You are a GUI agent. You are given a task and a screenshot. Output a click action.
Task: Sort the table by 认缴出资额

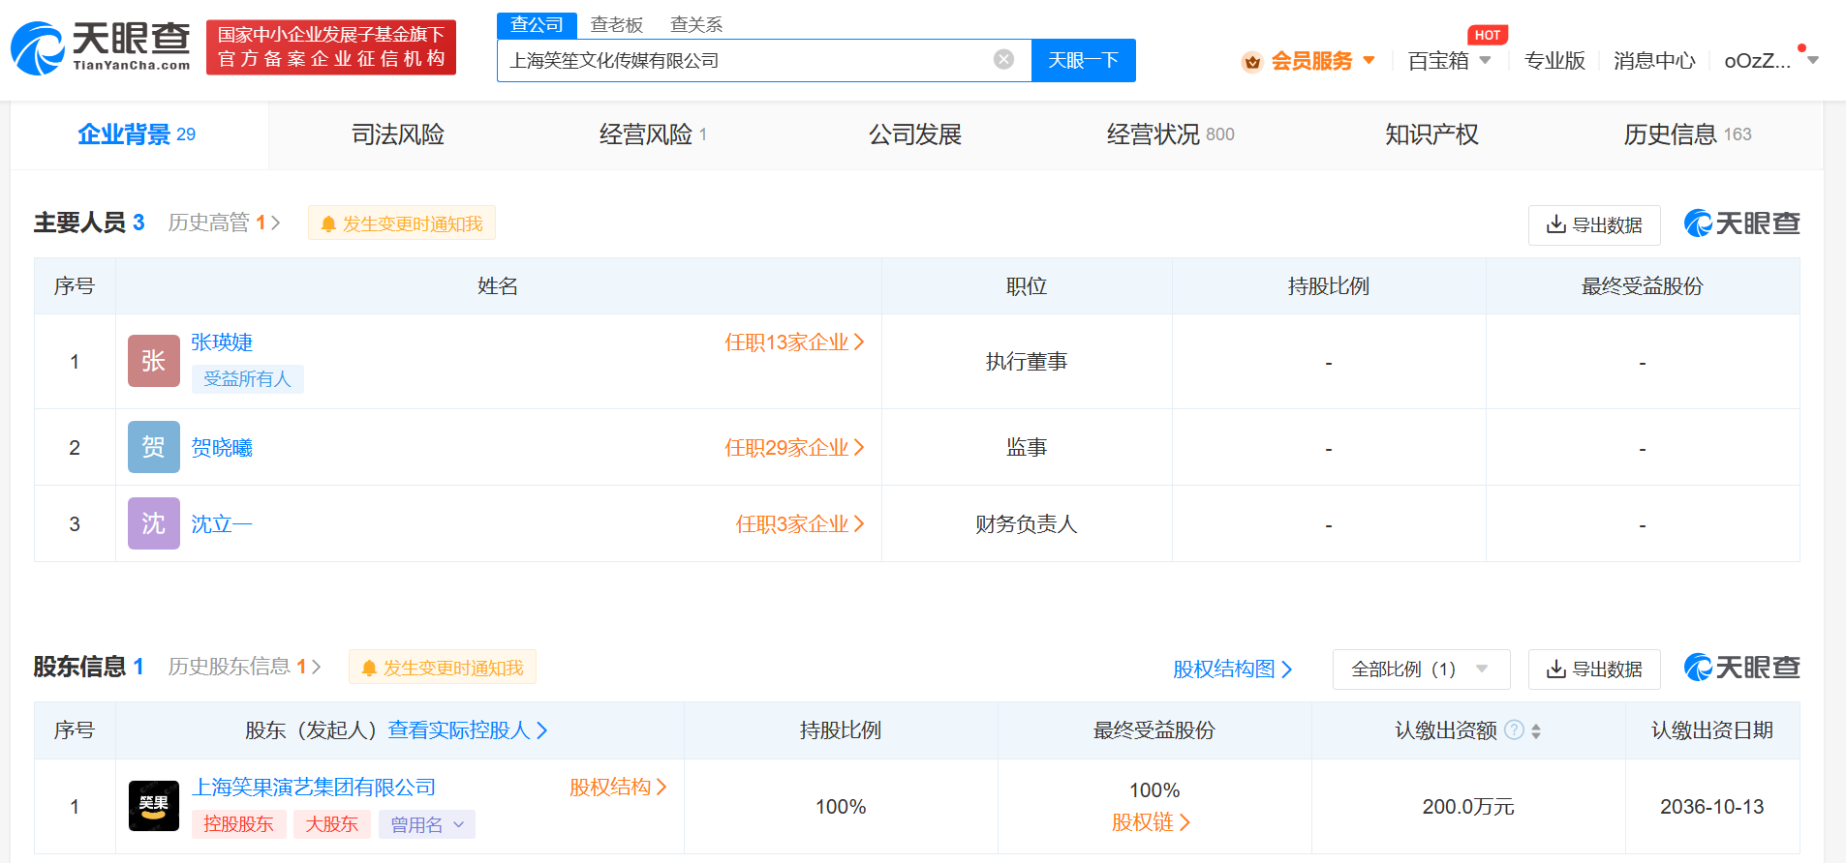click(1536, 731)
